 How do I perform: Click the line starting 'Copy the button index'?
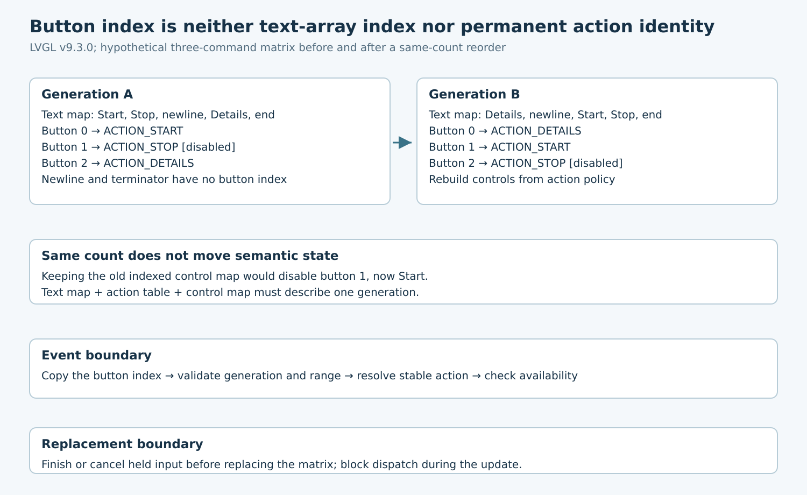pyautogui.click(x=309, y=376)
